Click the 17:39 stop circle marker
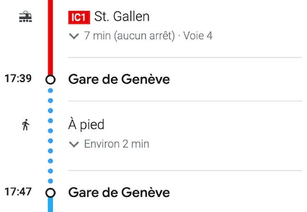 point(51,80)
